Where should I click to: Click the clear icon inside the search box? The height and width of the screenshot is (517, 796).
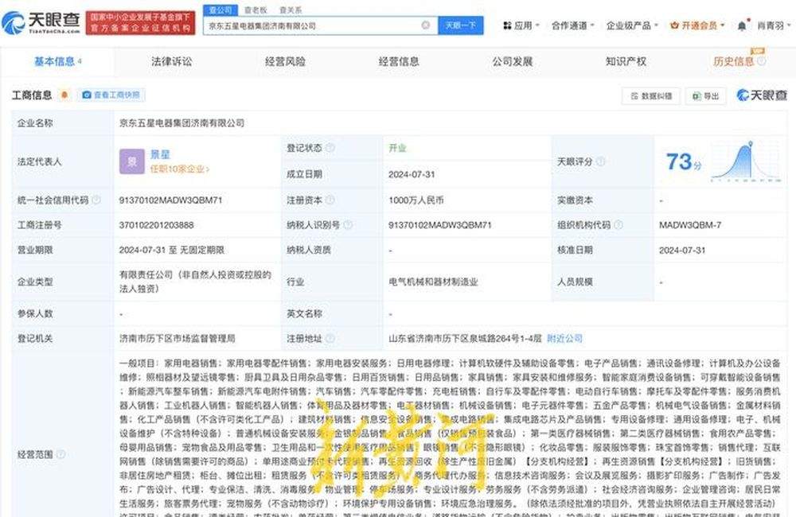pos(424,25)
